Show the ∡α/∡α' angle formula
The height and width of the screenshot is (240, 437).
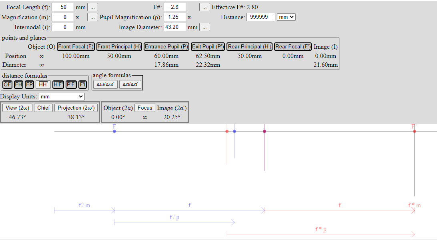[x=130, y=84]
